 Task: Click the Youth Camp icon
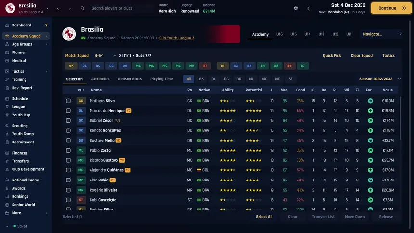pyautogui.click(x=7, y=134)
